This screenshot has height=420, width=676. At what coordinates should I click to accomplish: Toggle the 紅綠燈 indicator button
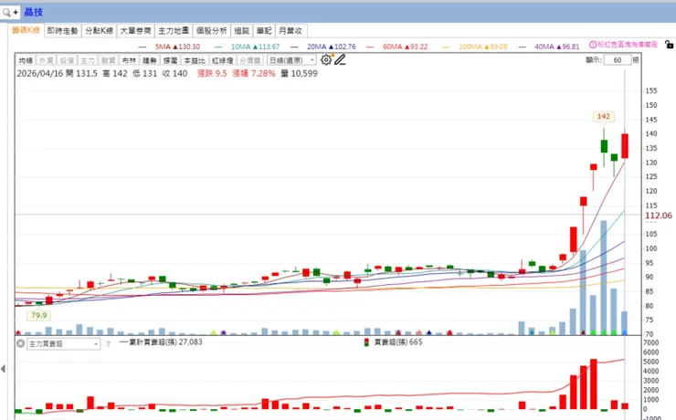point(223,60)
